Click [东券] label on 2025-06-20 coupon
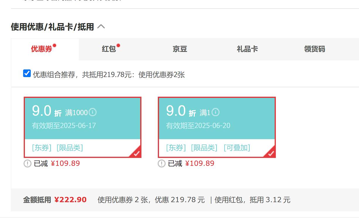Viewport: 359px width, 218px height. tap(176, 148)
